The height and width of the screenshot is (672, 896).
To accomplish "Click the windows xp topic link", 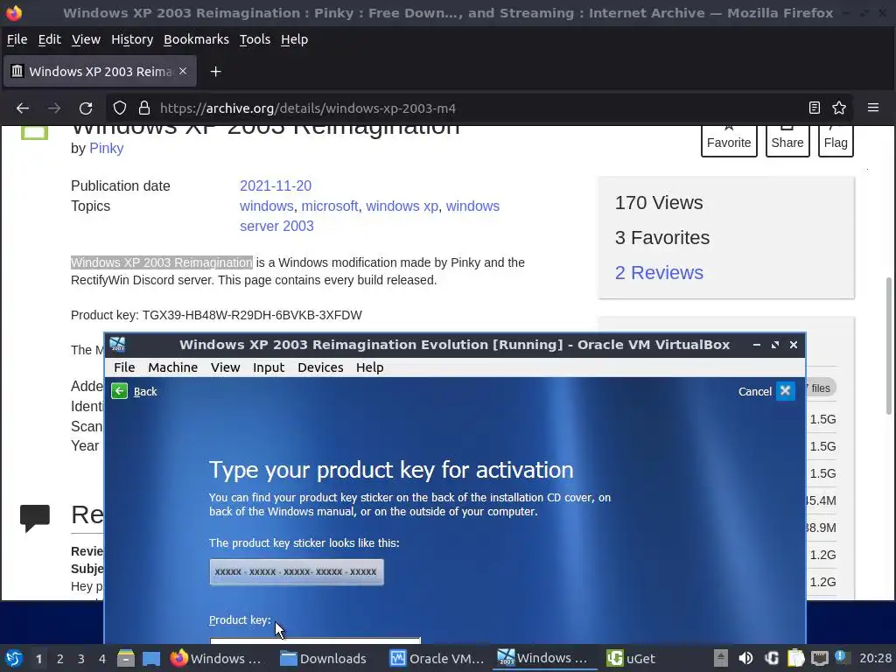I will pyautogui.click(x=402, y=206).
